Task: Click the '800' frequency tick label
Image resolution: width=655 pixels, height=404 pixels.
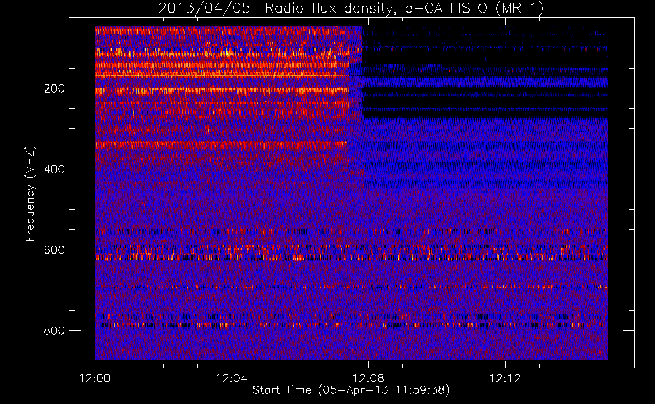Action: [54, 331]
